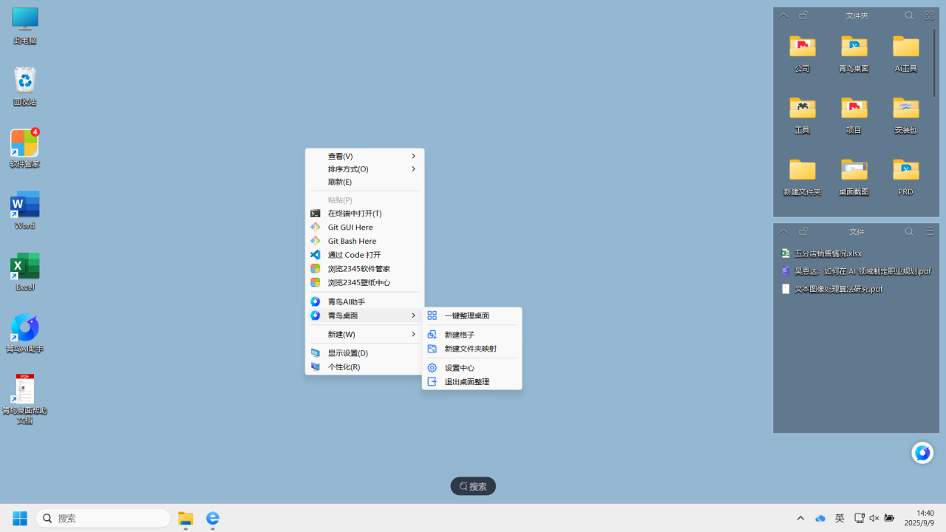Choose Git Bash Here
The width and height of the screenshot is (946, 532).
[365, 241]
